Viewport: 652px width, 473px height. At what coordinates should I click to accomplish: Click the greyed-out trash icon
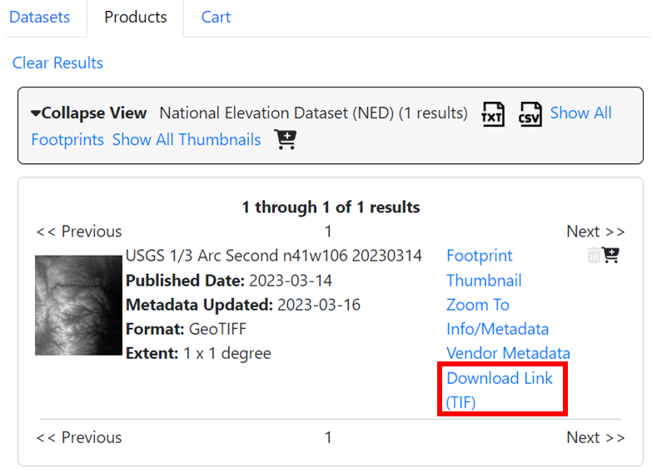(594, 256)
